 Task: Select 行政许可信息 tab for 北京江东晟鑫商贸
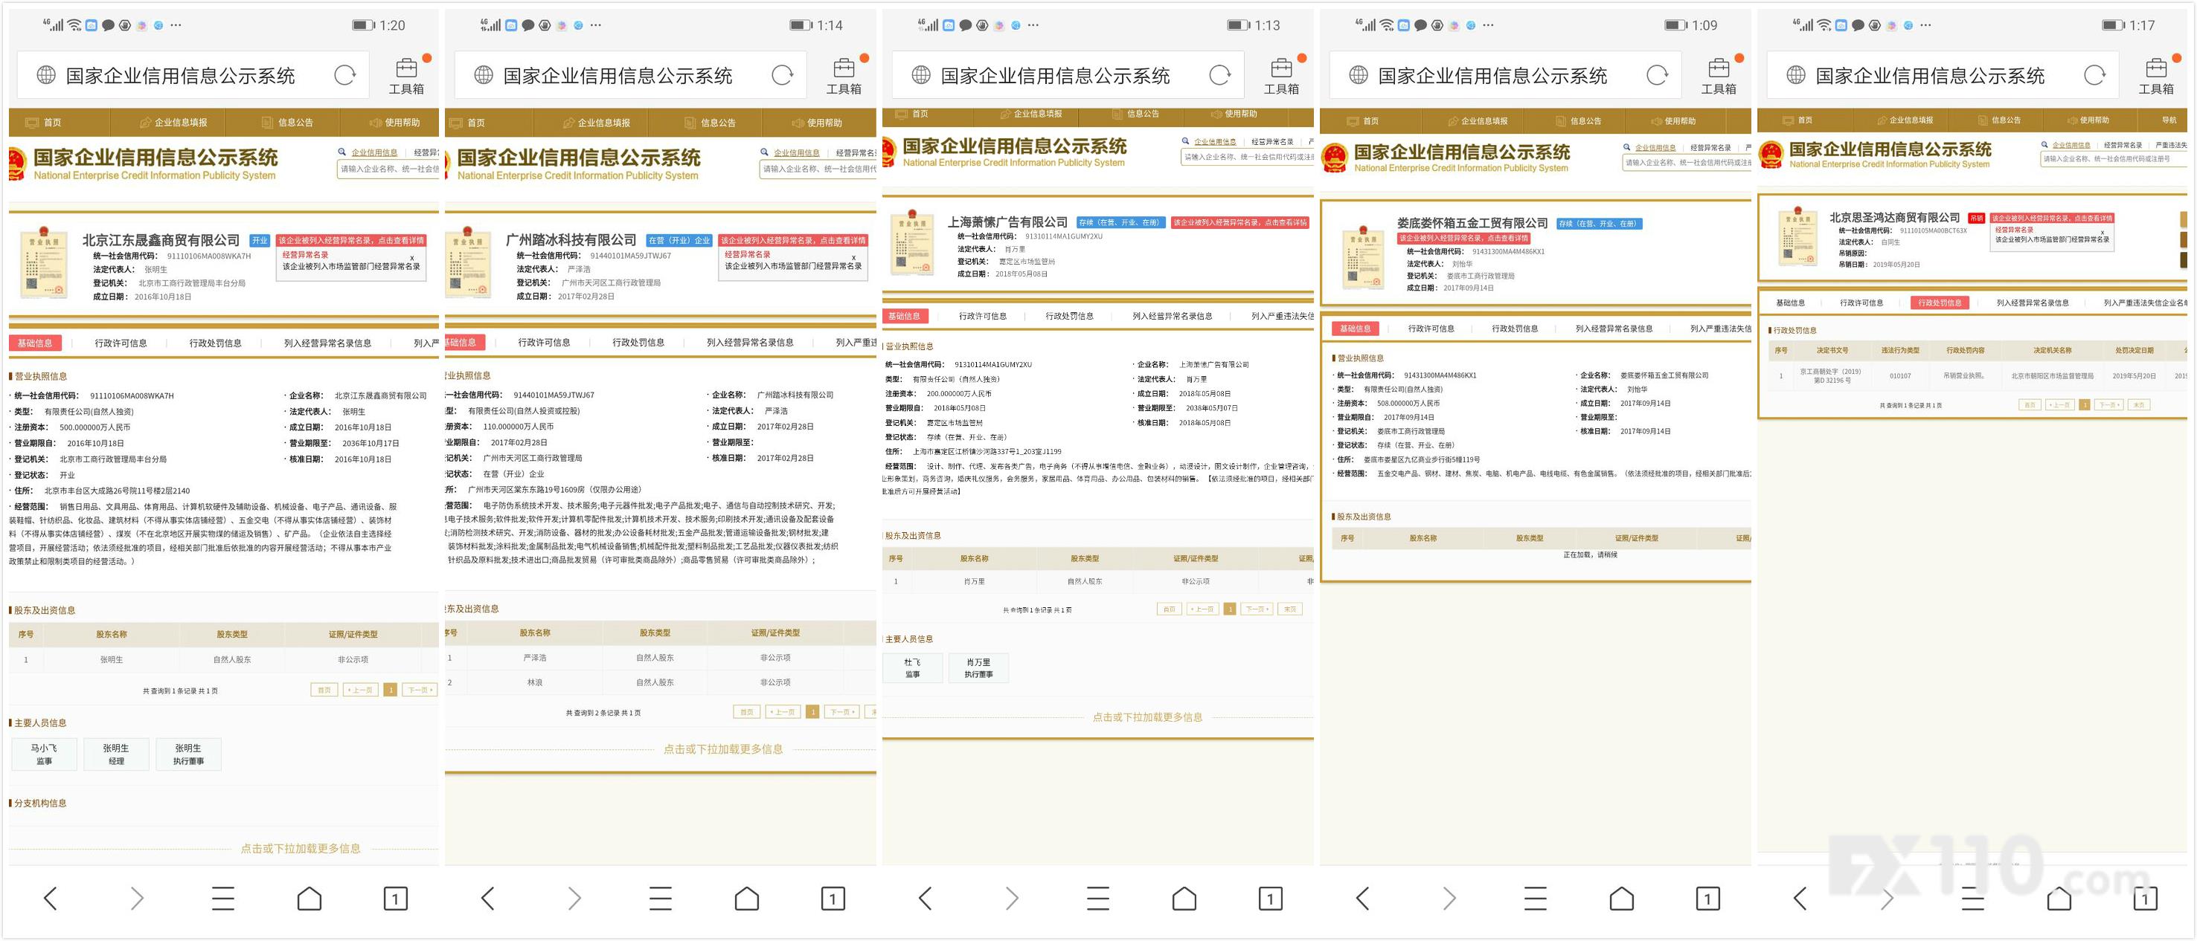click(121, 343)
